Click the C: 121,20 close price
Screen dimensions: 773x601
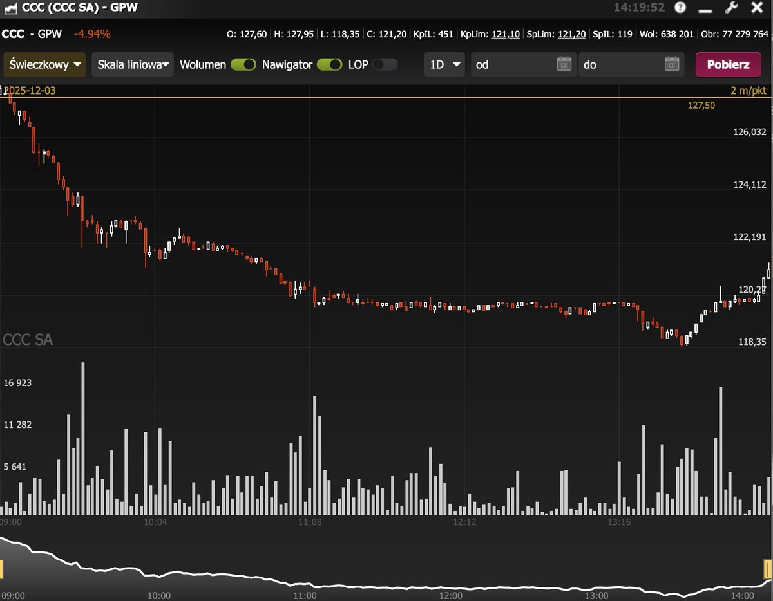coord(386,34)
